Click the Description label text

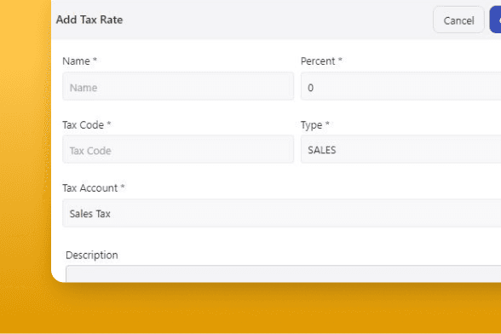[92, 255]
